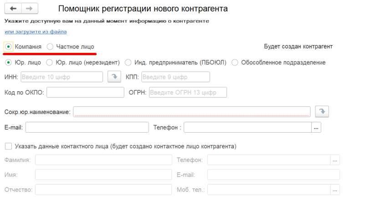Click the company E-mail input field
Viewport: 392px width, 211px height.
point(87,128)
